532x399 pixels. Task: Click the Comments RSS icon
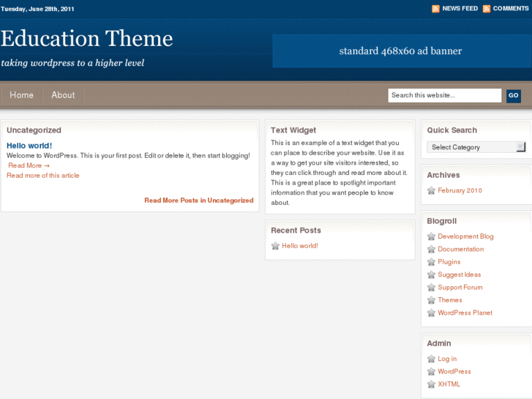[487, 9]
